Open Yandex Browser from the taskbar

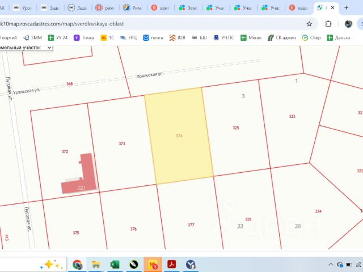191,265
